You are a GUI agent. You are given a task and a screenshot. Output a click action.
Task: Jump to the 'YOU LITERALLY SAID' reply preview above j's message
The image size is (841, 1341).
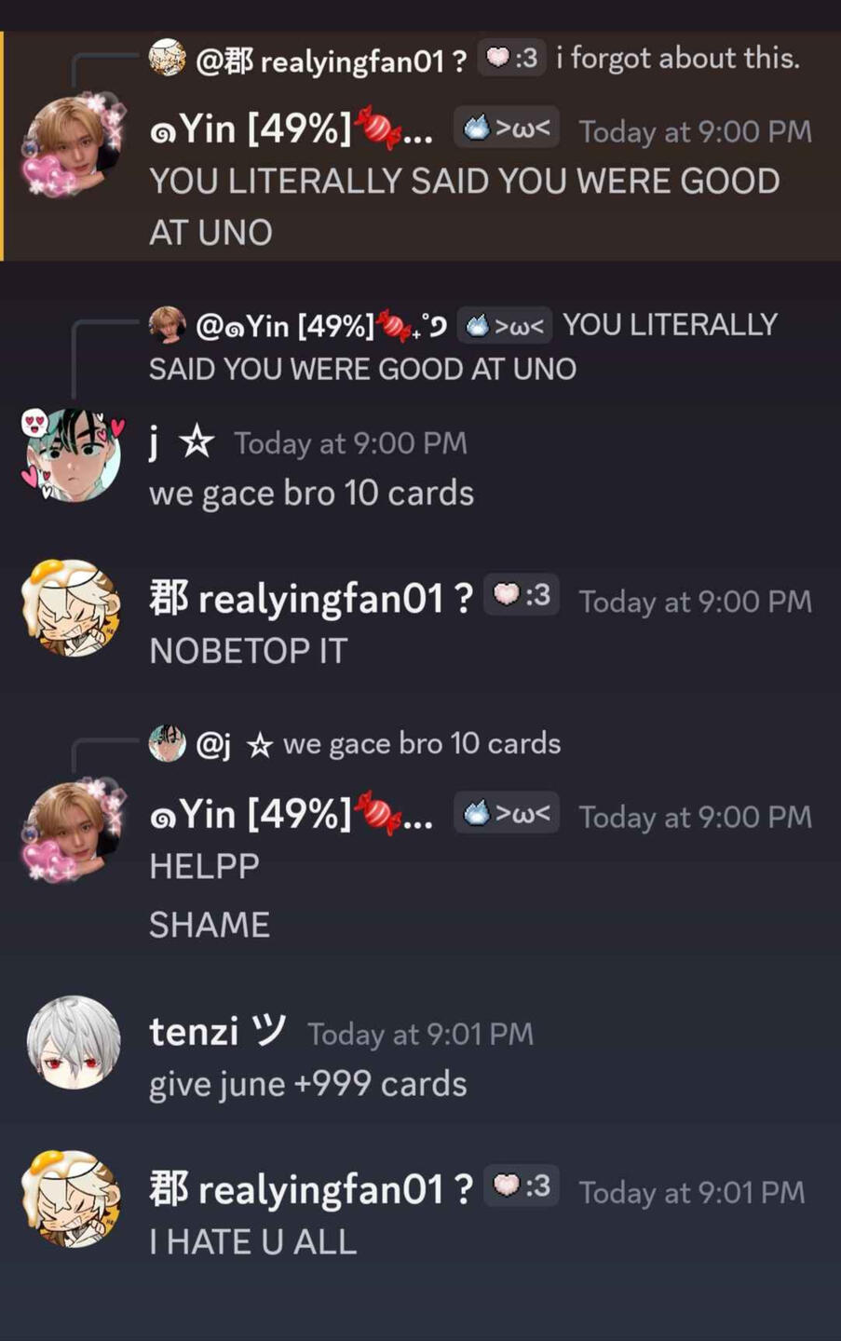[463, 346]
